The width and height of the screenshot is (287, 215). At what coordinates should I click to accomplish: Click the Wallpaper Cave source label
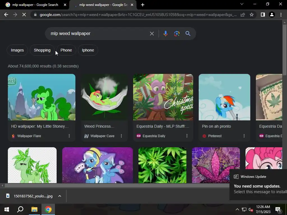point(102,136)
